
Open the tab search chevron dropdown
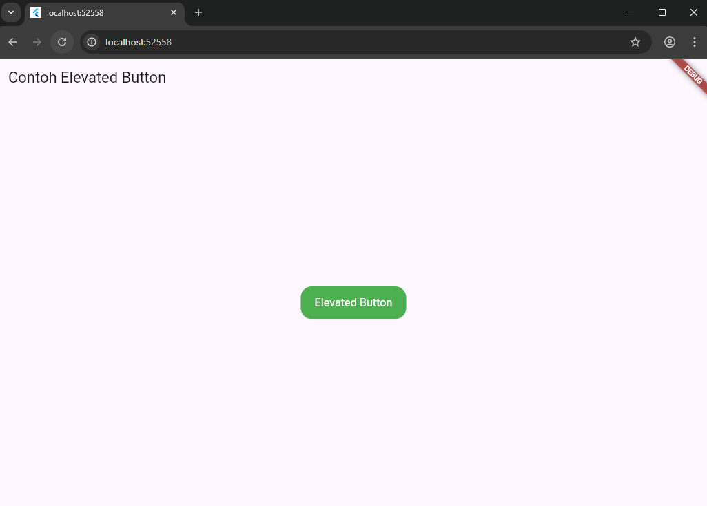pyautogui.click(x=10, y=12)
